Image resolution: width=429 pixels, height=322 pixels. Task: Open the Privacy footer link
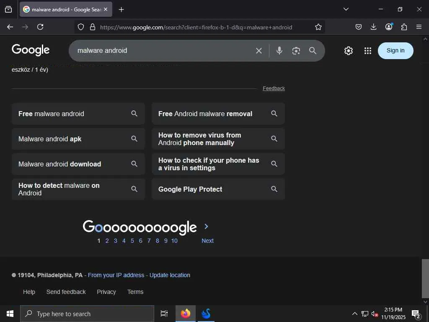click(x=106, y=292)
